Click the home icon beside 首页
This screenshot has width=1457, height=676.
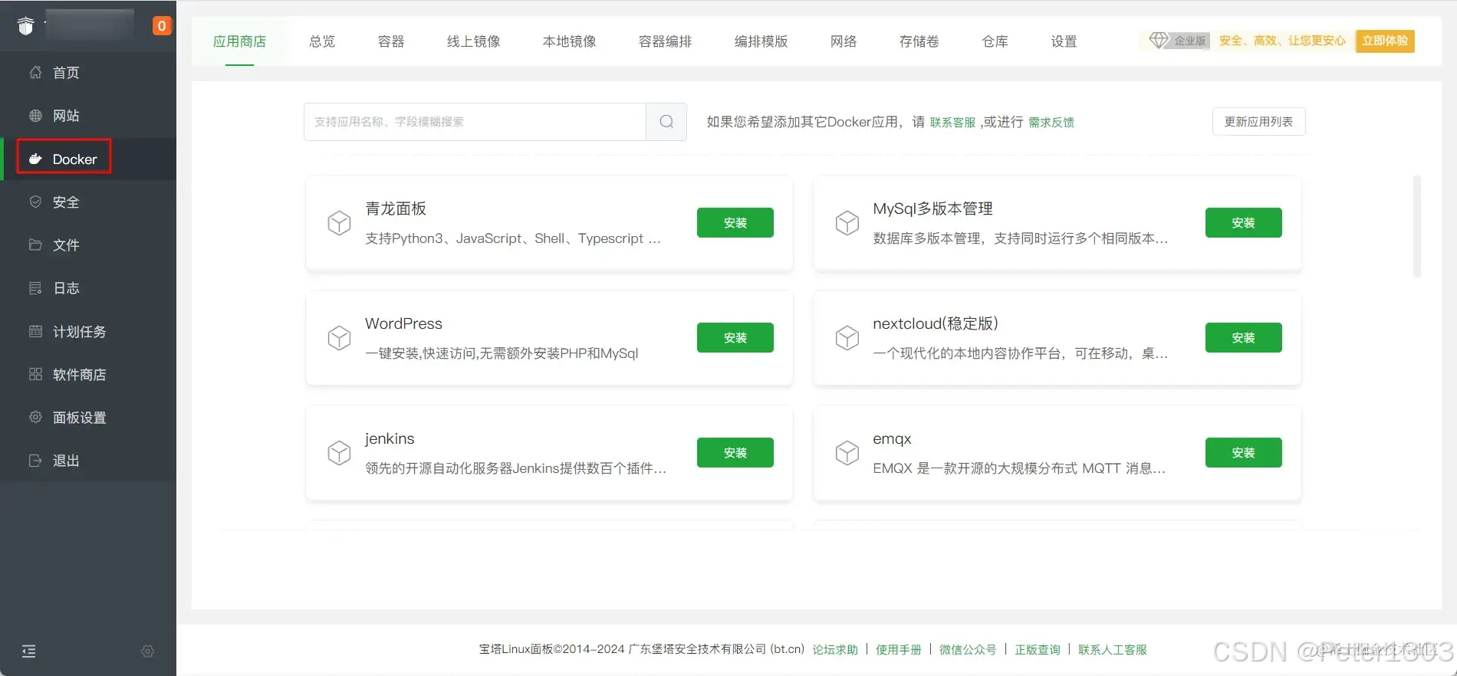[35, 72]
